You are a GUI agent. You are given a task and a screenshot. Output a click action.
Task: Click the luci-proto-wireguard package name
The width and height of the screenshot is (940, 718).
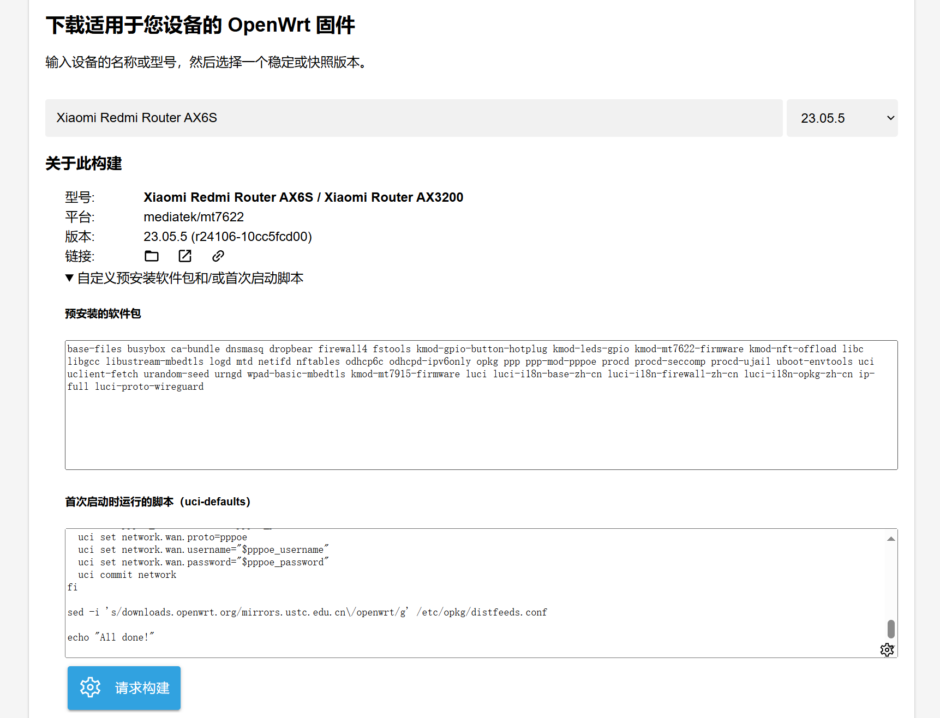pos(149,387)
